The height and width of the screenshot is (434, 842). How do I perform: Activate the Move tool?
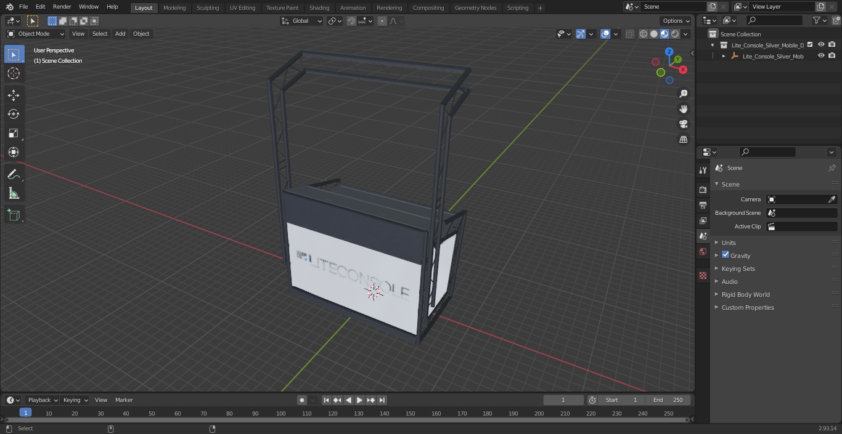click(x=14, y=95)
